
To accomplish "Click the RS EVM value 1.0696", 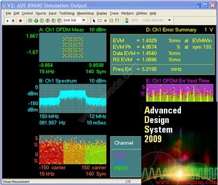I will pyautogui.click(x=150, y=60).
